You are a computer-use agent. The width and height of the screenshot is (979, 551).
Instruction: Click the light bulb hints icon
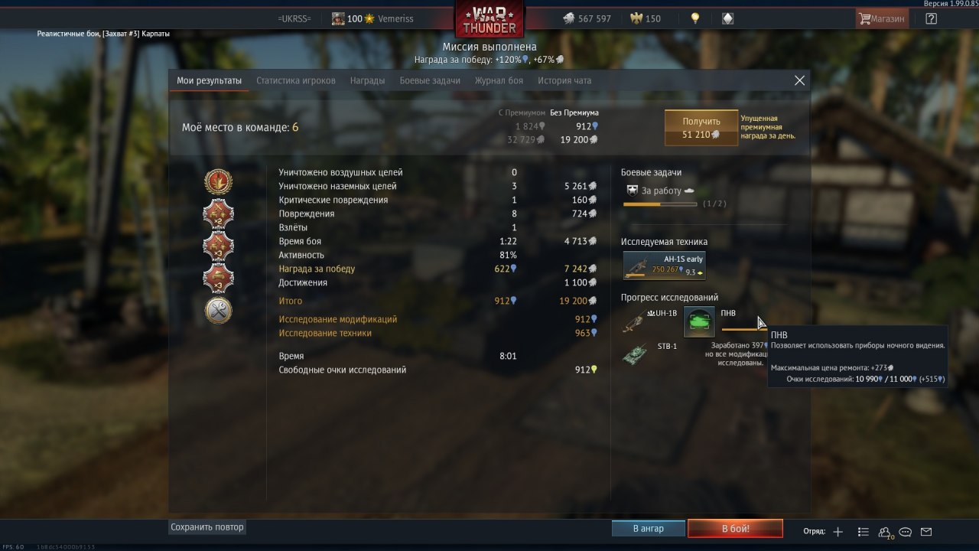pyautogui.click(x=695, y=18)
